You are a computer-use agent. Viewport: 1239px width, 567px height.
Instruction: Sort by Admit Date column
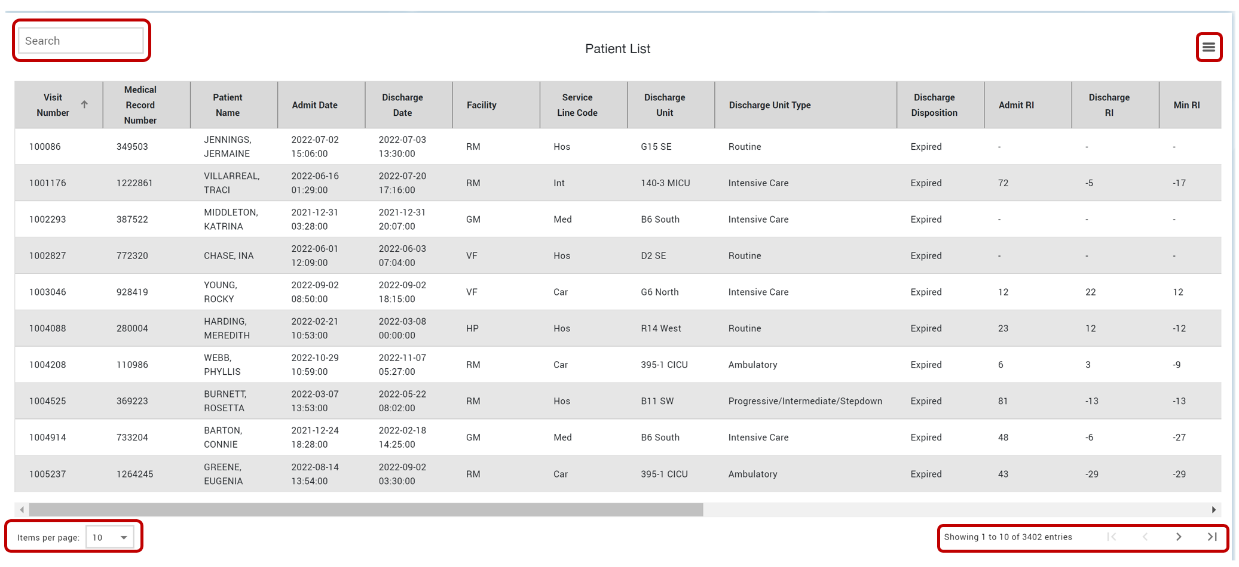coord(314,105)
